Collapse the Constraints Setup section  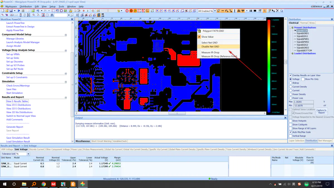66,73
